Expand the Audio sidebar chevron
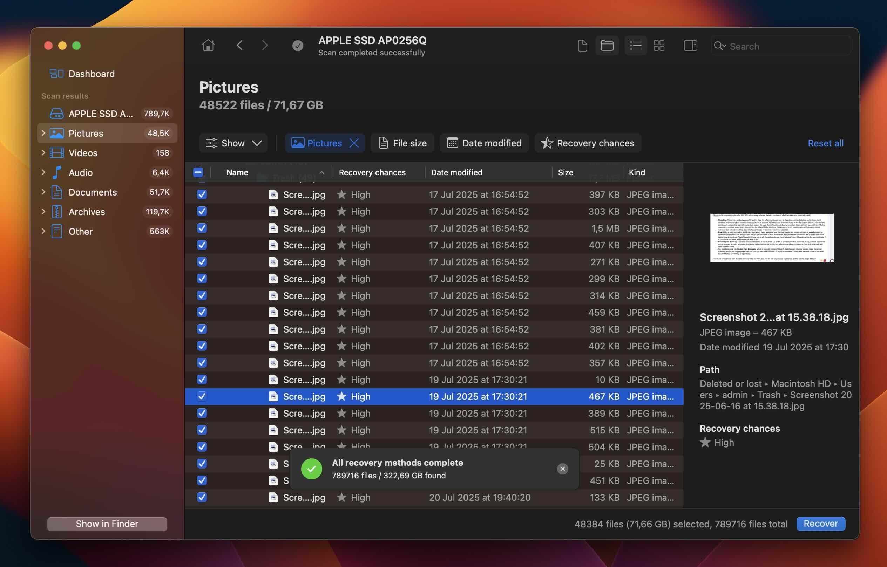Screen dimensions: 887x567 [43, 172]
